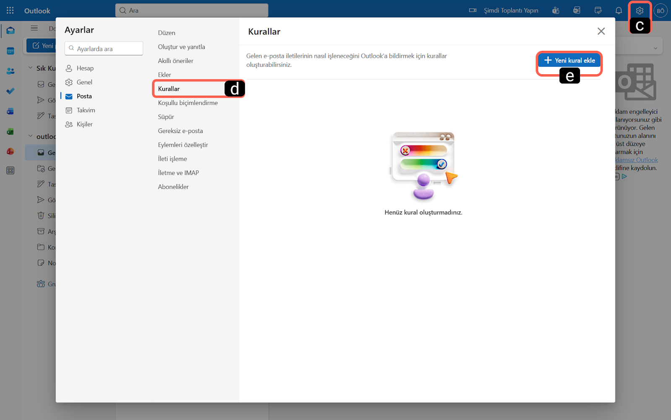Switch to the Genel settings category
Image resolution: width=671 pixels, height=420 pixels.
(x=84, y=82)
